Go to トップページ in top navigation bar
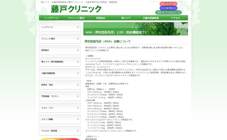 (x=51, y=18)
